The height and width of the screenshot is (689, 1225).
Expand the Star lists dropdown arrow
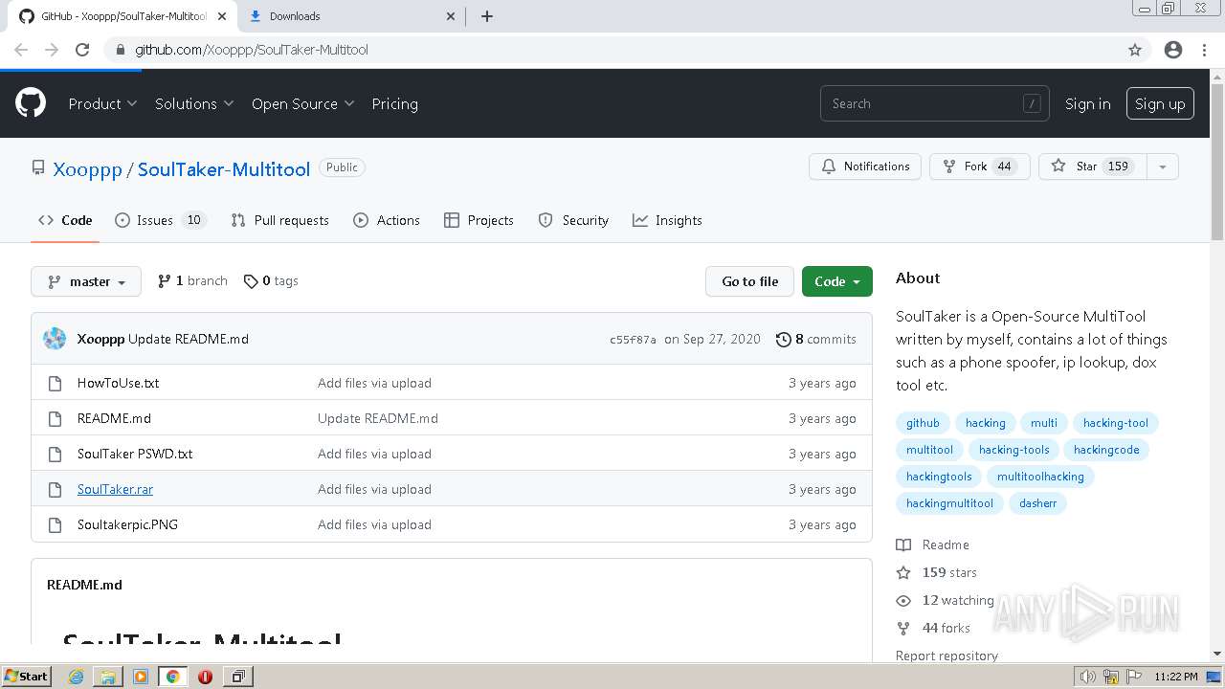1163,167
